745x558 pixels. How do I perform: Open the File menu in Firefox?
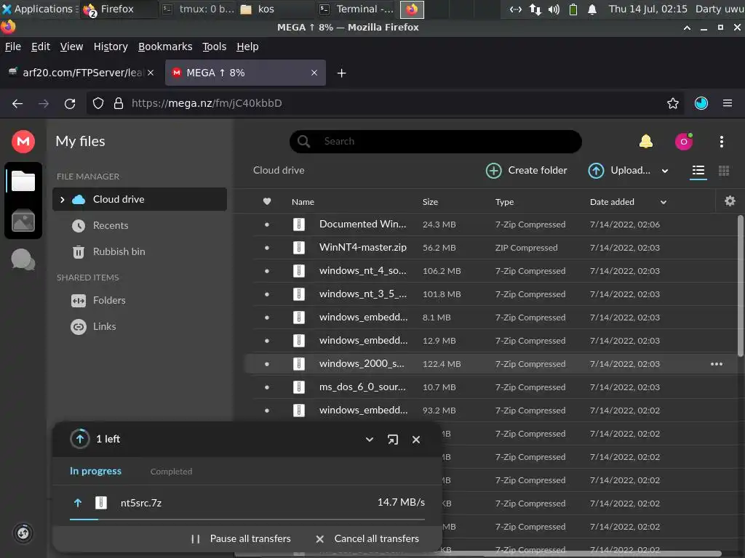[13, 46]
